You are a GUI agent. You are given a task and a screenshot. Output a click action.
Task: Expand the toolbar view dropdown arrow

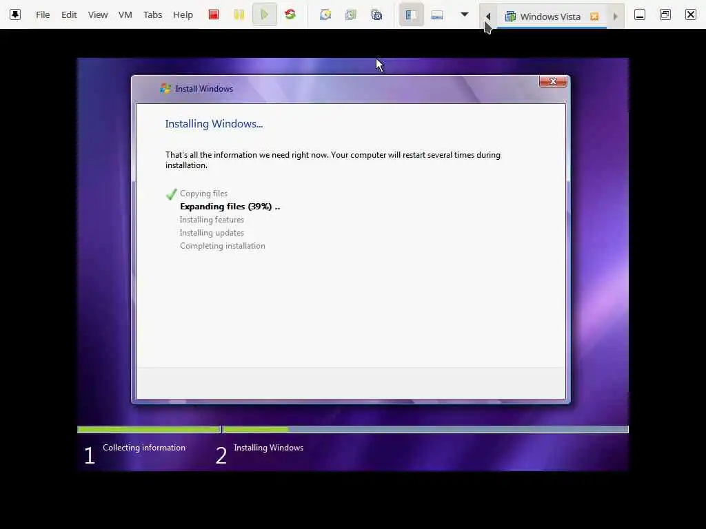tap(465, 14)
